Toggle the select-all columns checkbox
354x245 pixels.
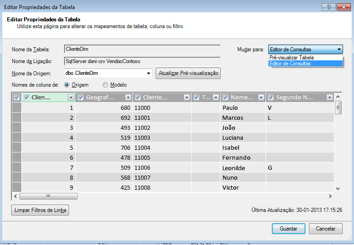(x=16, y=98)
